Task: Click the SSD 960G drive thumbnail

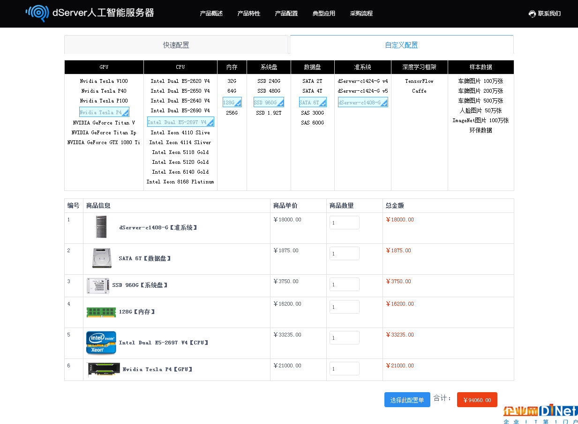Action: click(x=98, y=285)
